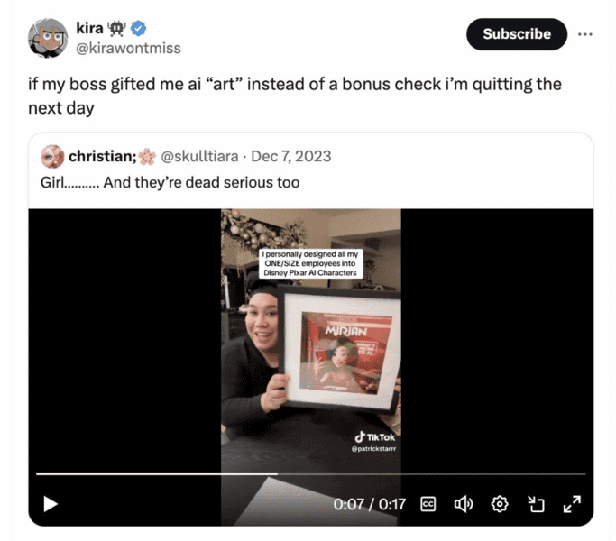Click the Dec 7, 2023 timestamp

[x=291, y=156]
